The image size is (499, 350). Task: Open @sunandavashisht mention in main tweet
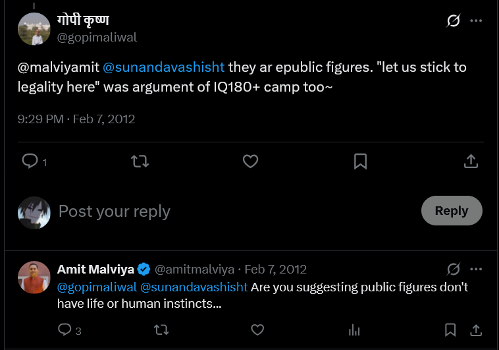point(163,67)
